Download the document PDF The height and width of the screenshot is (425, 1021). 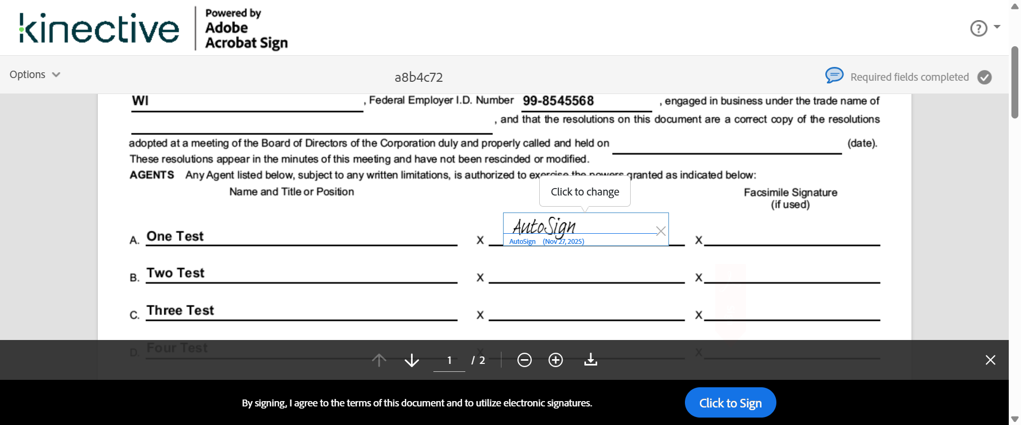pos(591,360)
